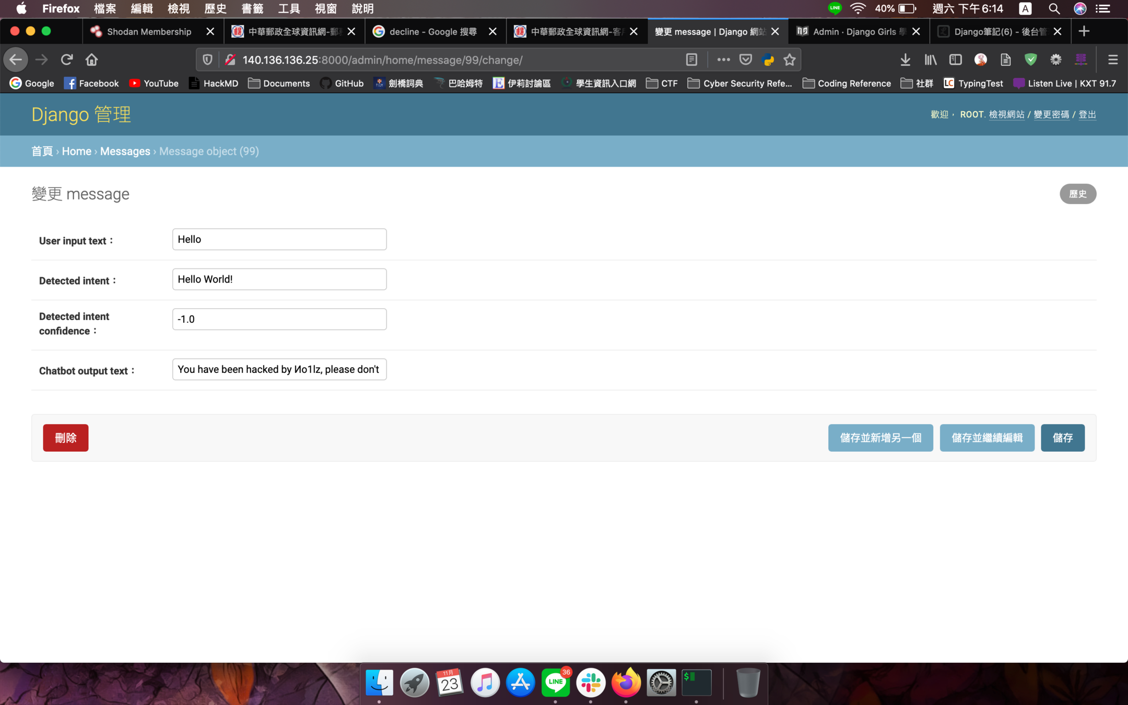Open the library icon in the toolbar

(930, 60)
